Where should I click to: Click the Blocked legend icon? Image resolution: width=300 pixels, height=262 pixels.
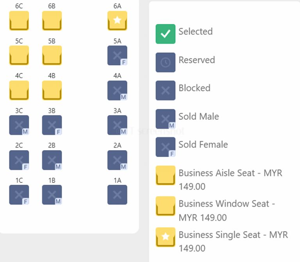click(165, 91)
